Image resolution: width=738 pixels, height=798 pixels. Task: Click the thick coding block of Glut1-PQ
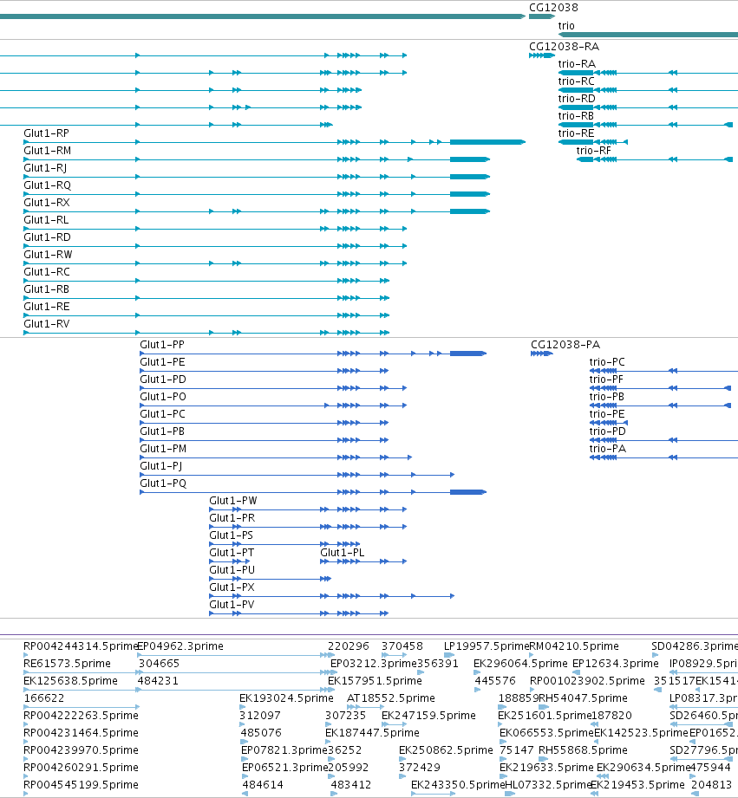click(x=468, y=492)
